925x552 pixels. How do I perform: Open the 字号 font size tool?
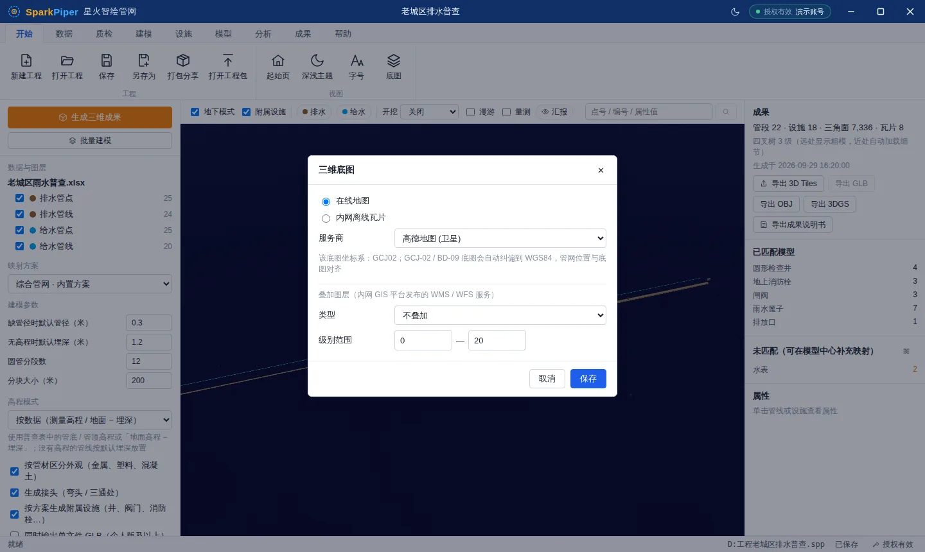coord(357,60)
